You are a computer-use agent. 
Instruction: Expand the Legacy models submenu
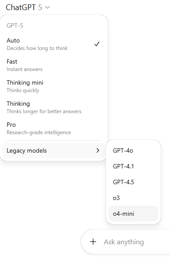click(x=54, y=150)
